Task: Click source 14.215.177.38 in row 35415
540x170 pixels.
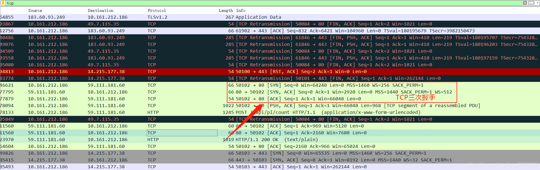Action: tap(46, 160)
